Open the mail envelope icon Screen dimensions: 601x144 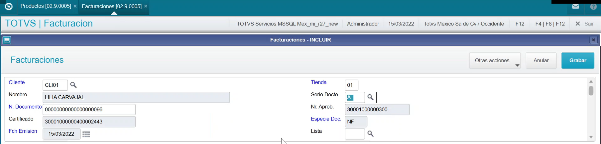point(576,6)
